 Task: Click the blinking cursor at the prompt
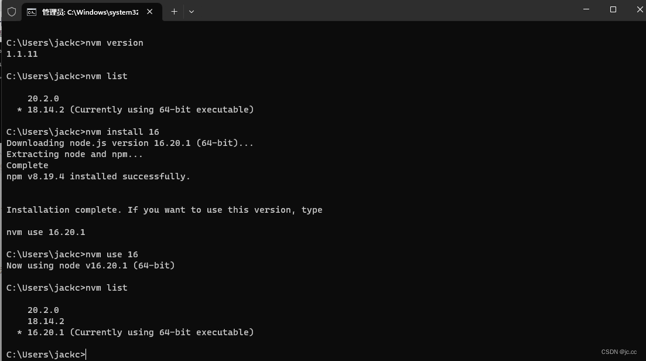click(85, 354)
